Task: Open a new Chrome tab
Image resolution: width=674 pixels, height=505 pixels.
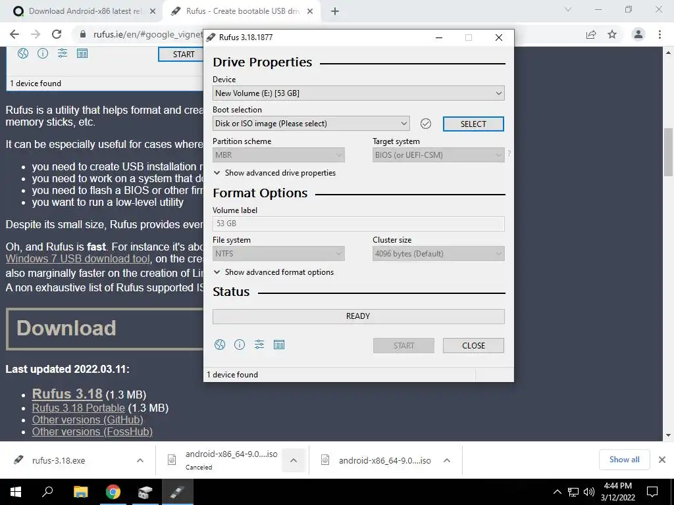Action: 335,11
